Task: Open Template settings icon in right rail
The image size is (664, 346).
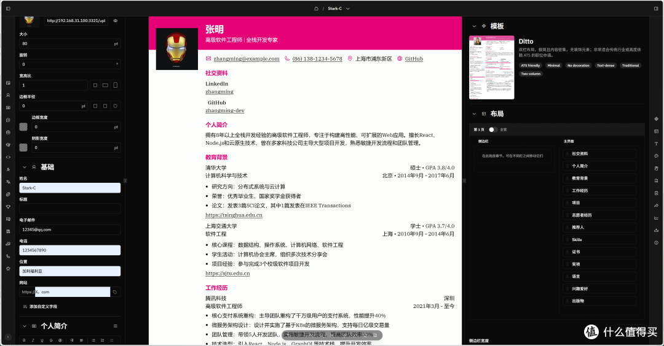Action: click(x=656, y=119)
